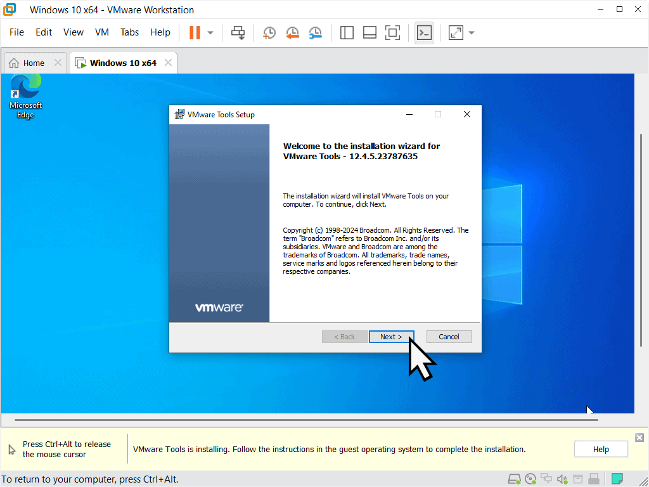Viewport: 649px width, 487px height.
Task: Open the VM menu
Action: (102, 32)
